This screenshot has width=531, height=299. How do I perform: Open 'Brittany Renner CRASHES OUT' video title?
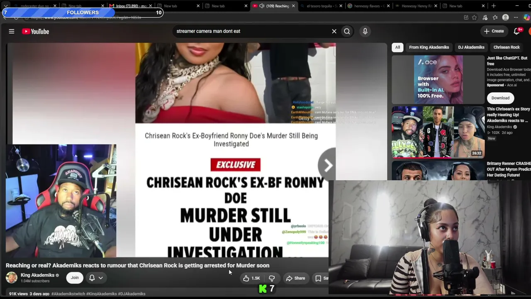point(509,169)
